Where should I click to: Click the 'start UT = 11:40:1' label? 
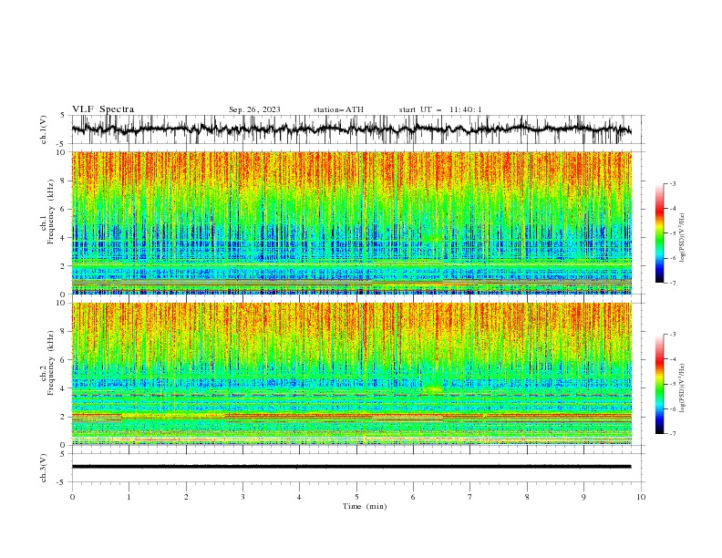click(440, 109)
